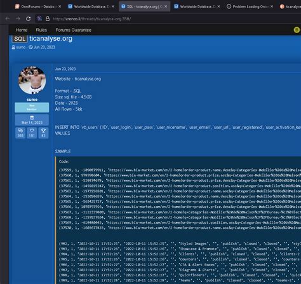Viewport: 301px width, 284px height.
Task: Click the heart reactions icon showing 191
Action: 32,130
